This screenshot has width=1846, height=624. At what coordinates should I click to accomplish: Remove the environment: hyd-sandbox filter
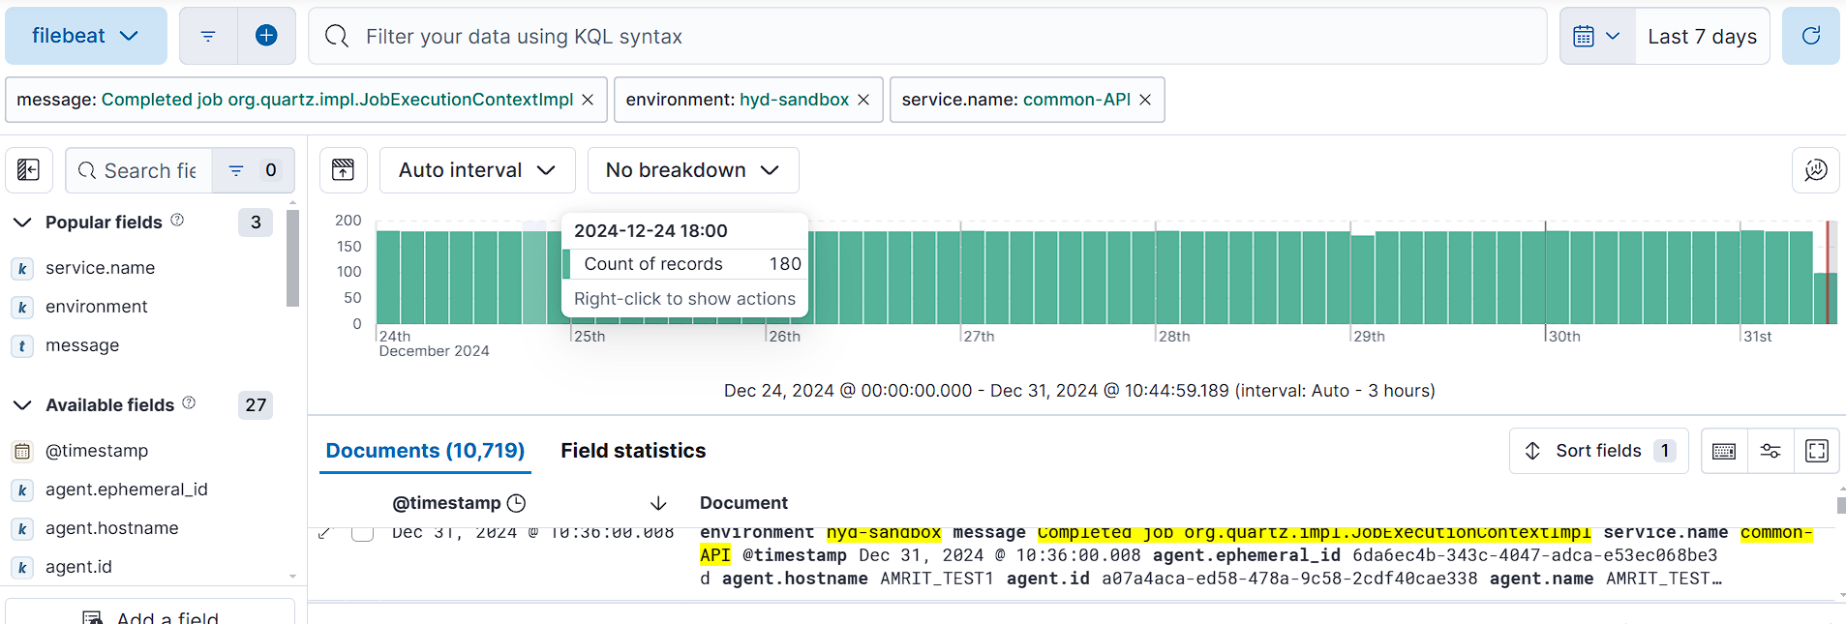(x=863, y=100)
